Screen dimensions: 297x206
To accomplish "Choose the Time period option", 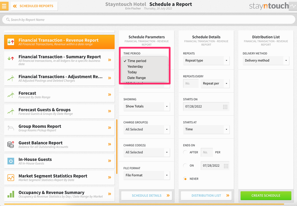I will click(x=145, y=61).
